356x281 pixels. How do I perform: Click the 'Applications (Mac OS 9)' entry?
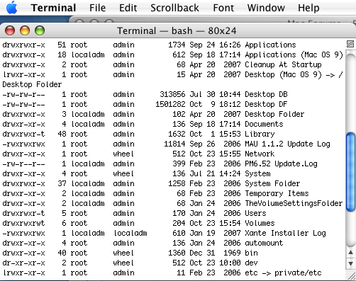click(x=294, y=55)
